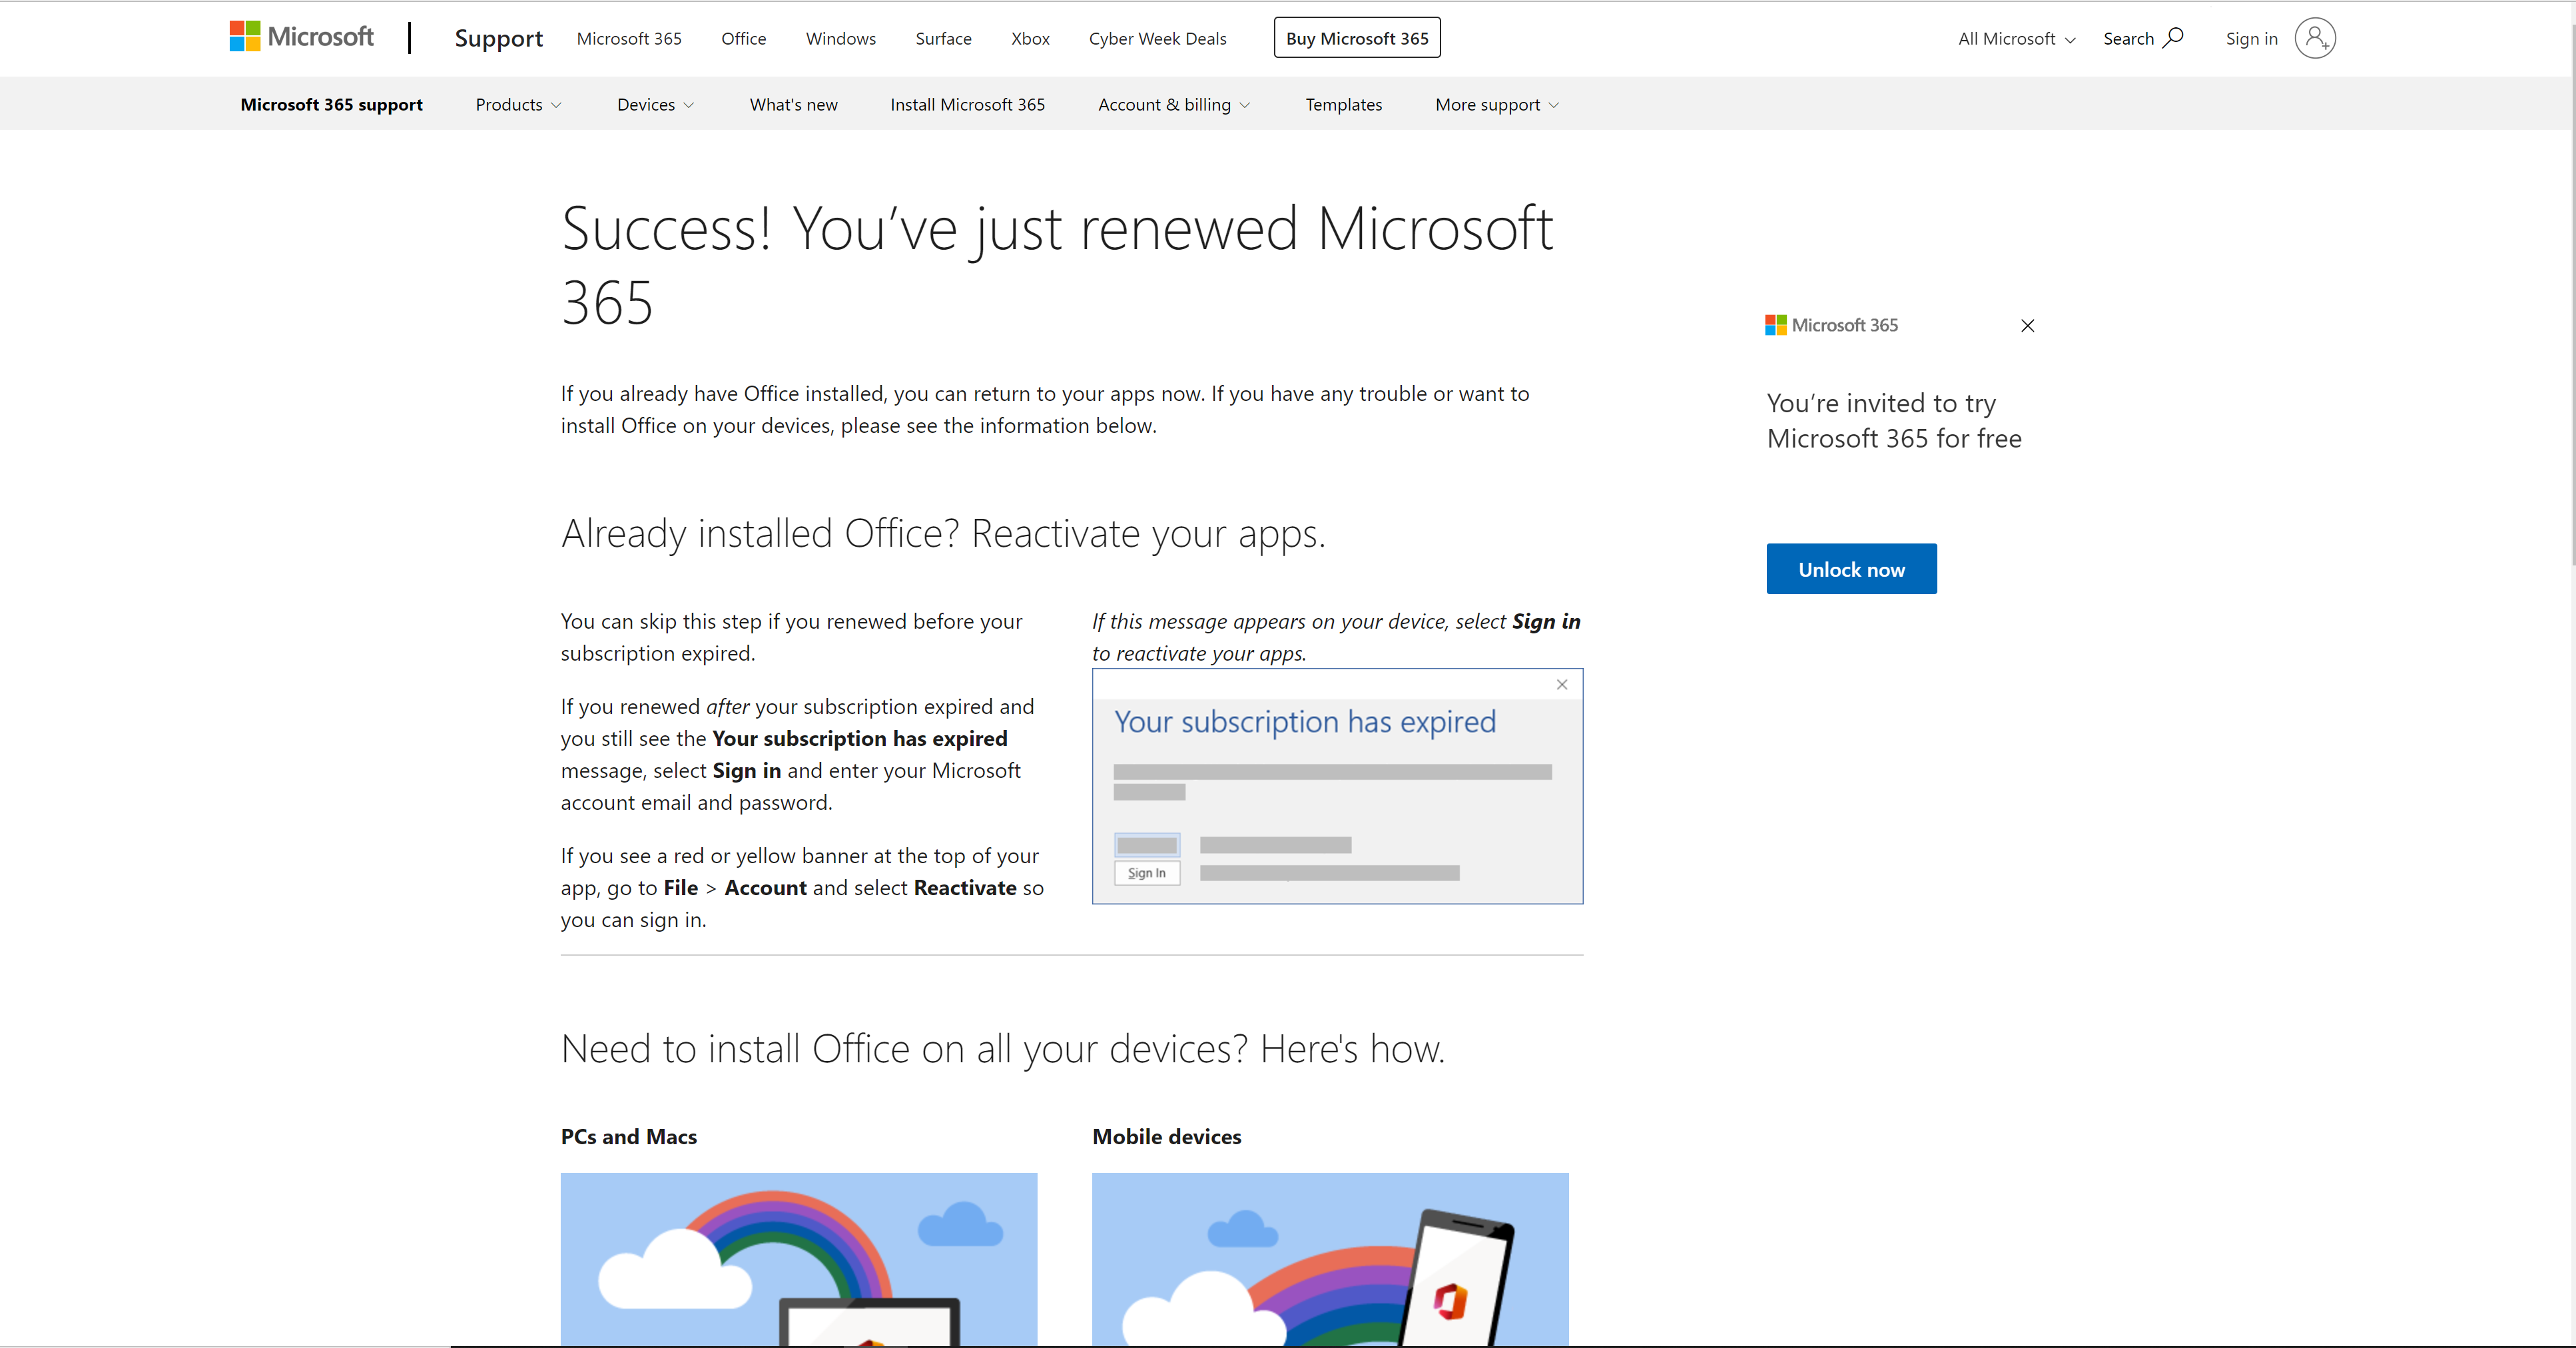Dismiss the Microsoft 365 trial invitation
The width and height of the screenshot is (2576, 1348).
coord(2027,325)
